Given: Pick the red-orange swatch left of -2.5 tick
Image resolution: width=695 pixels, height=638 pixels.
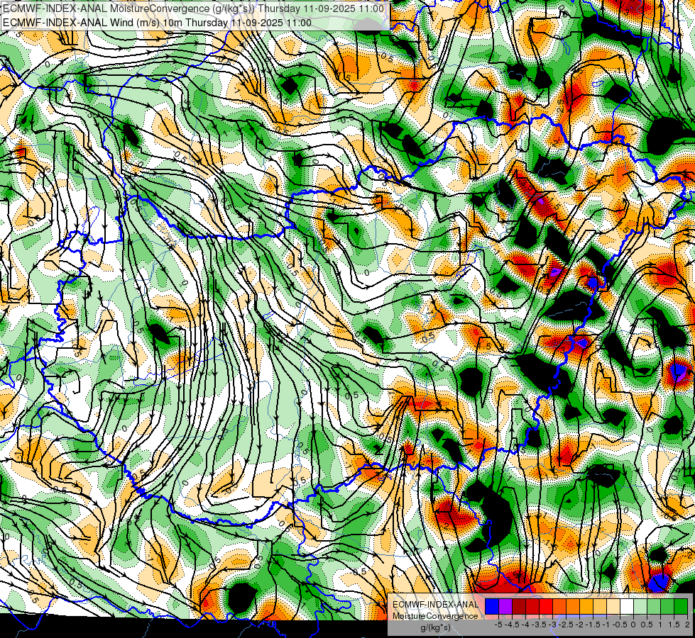Looking at the screenshot, I should (x=559, y=606).
